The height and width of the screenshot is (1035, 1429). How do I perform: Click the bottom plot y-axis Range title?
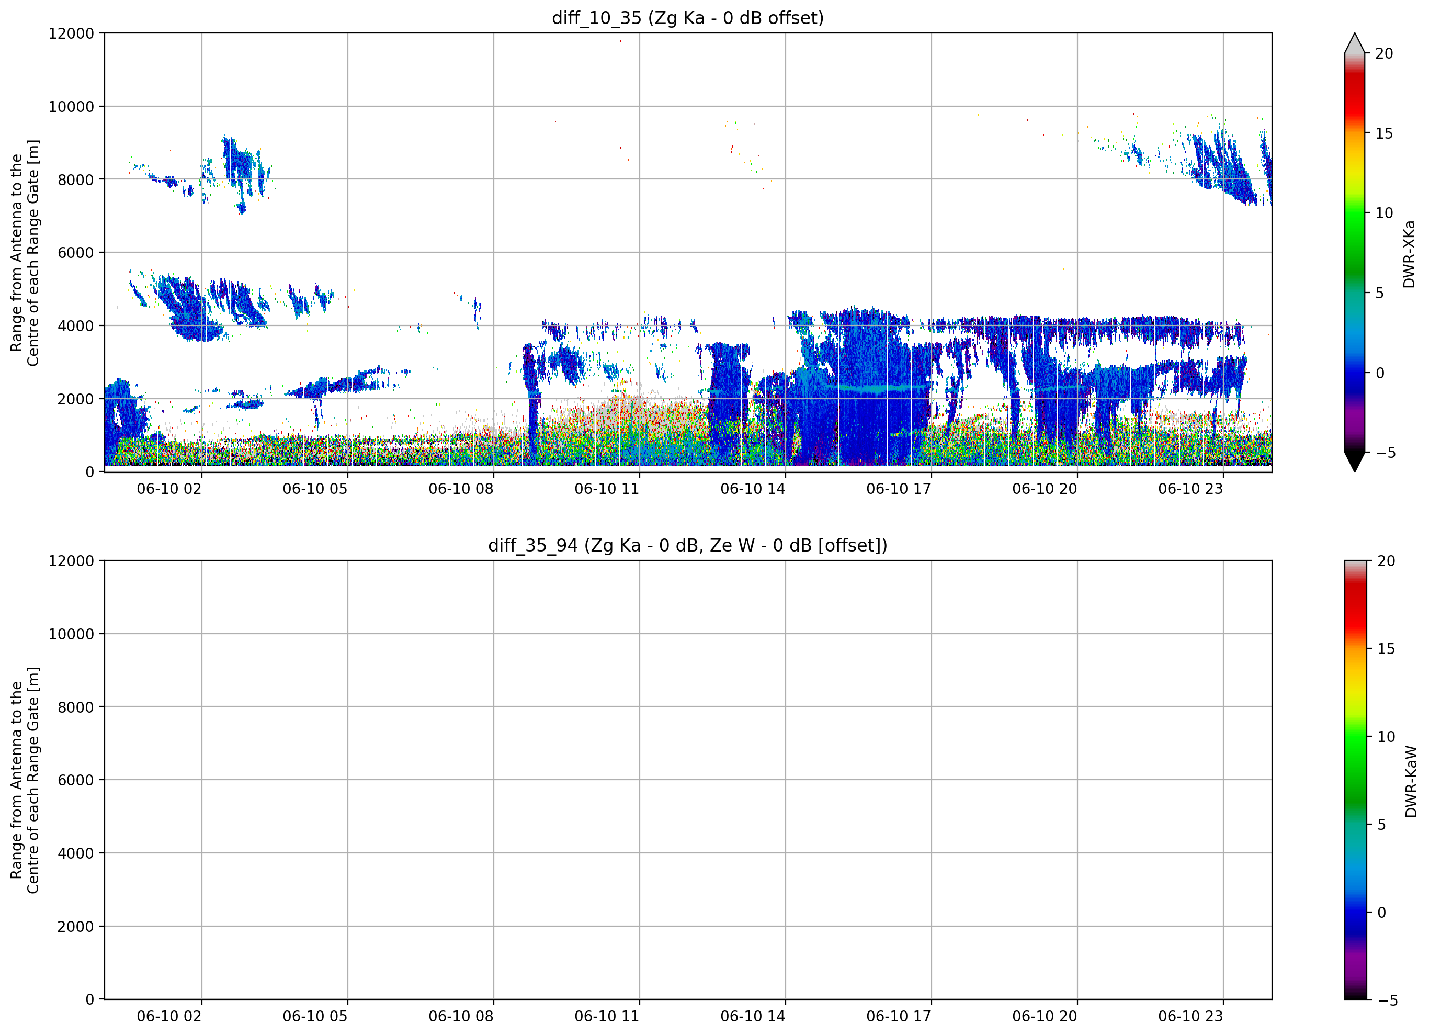click(25, 780)
